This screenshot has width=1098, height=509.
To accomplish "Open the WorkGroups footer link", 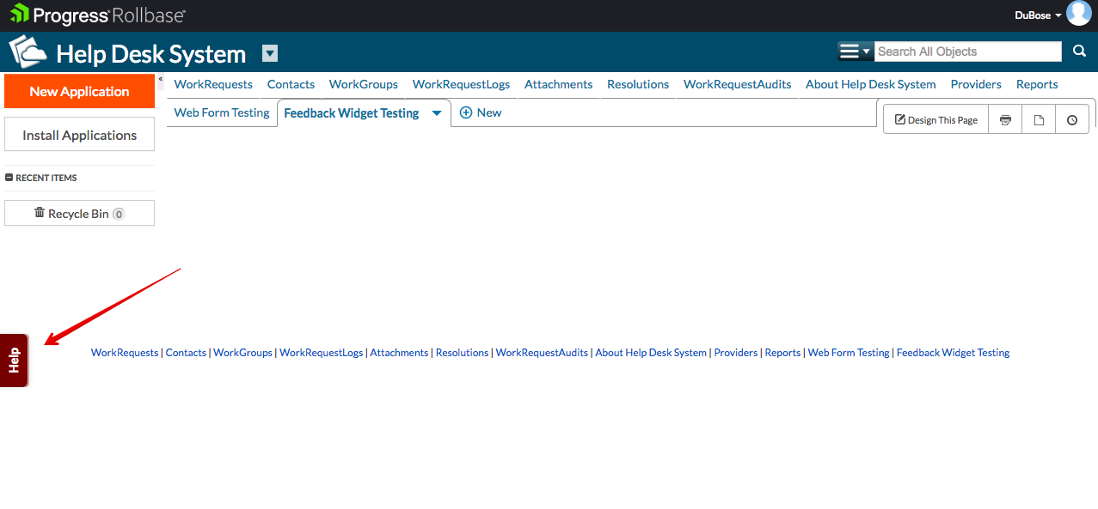I will click(242, 353).
